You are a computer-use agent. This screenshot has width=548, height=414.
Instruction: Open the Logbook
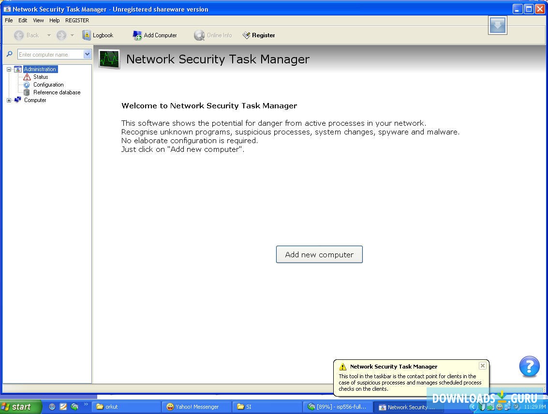(98, 35)
